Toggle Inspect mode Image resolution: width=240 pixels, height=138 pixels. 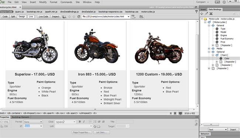tap(55, 17)
